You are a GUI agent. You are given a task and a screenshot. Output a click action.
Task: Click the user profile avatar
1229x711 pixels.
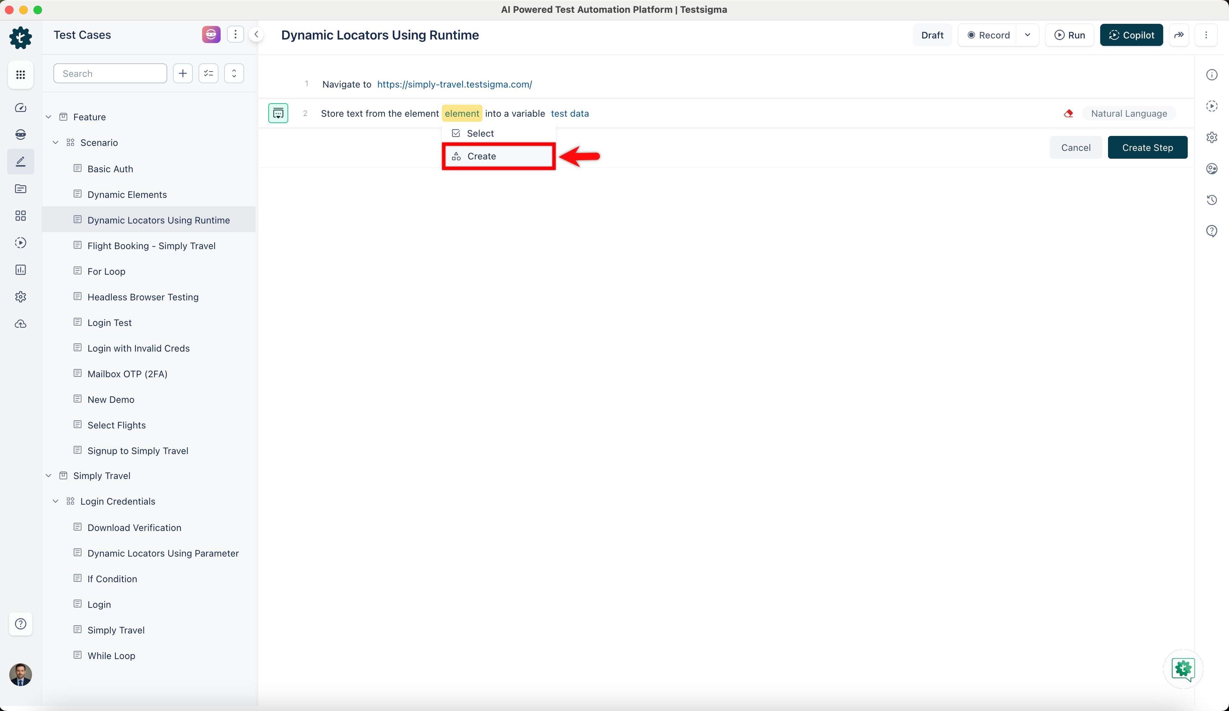click(21, 675)
